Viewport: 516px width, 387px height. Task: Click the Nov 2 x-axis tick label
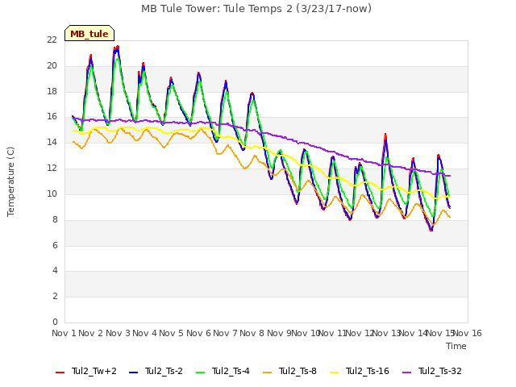(x=90, y=333)
